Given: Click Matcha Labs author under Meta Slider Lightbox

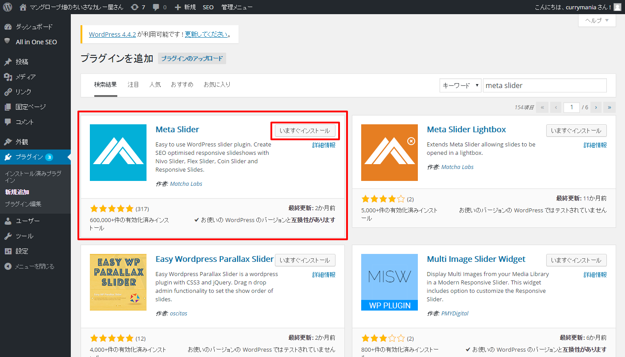Looking at the screenshot, I should click(457, 167).
